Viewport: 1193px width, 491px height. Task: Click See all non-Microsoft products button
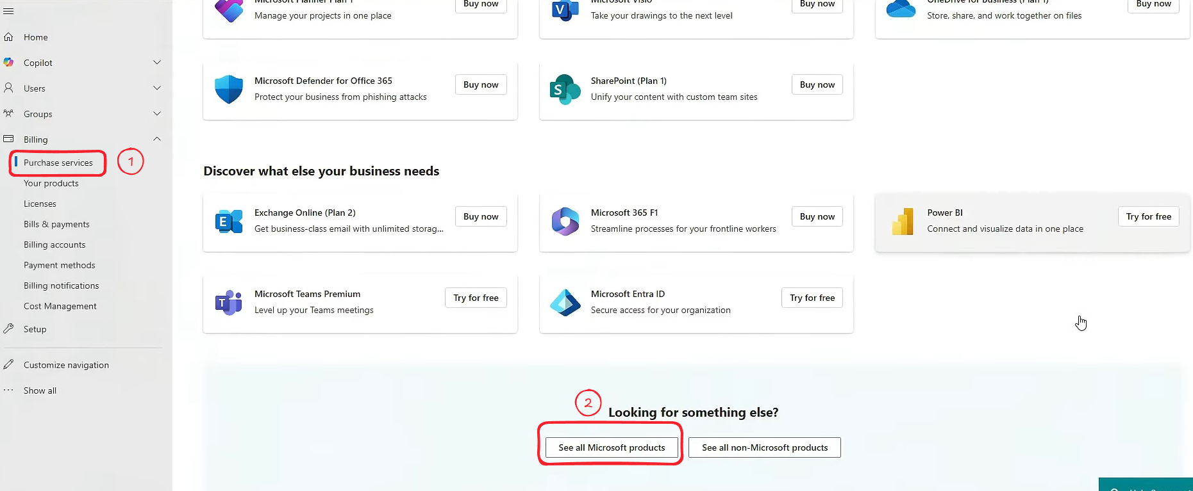[764, 447]
